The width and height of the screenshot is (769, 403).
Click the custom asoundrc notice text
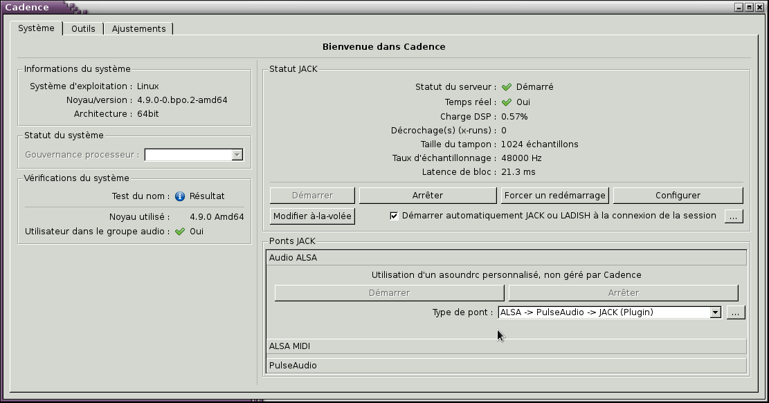point(506,275)
